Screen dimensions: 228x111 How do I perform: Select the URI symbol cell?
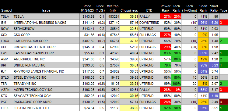[6, 65]
